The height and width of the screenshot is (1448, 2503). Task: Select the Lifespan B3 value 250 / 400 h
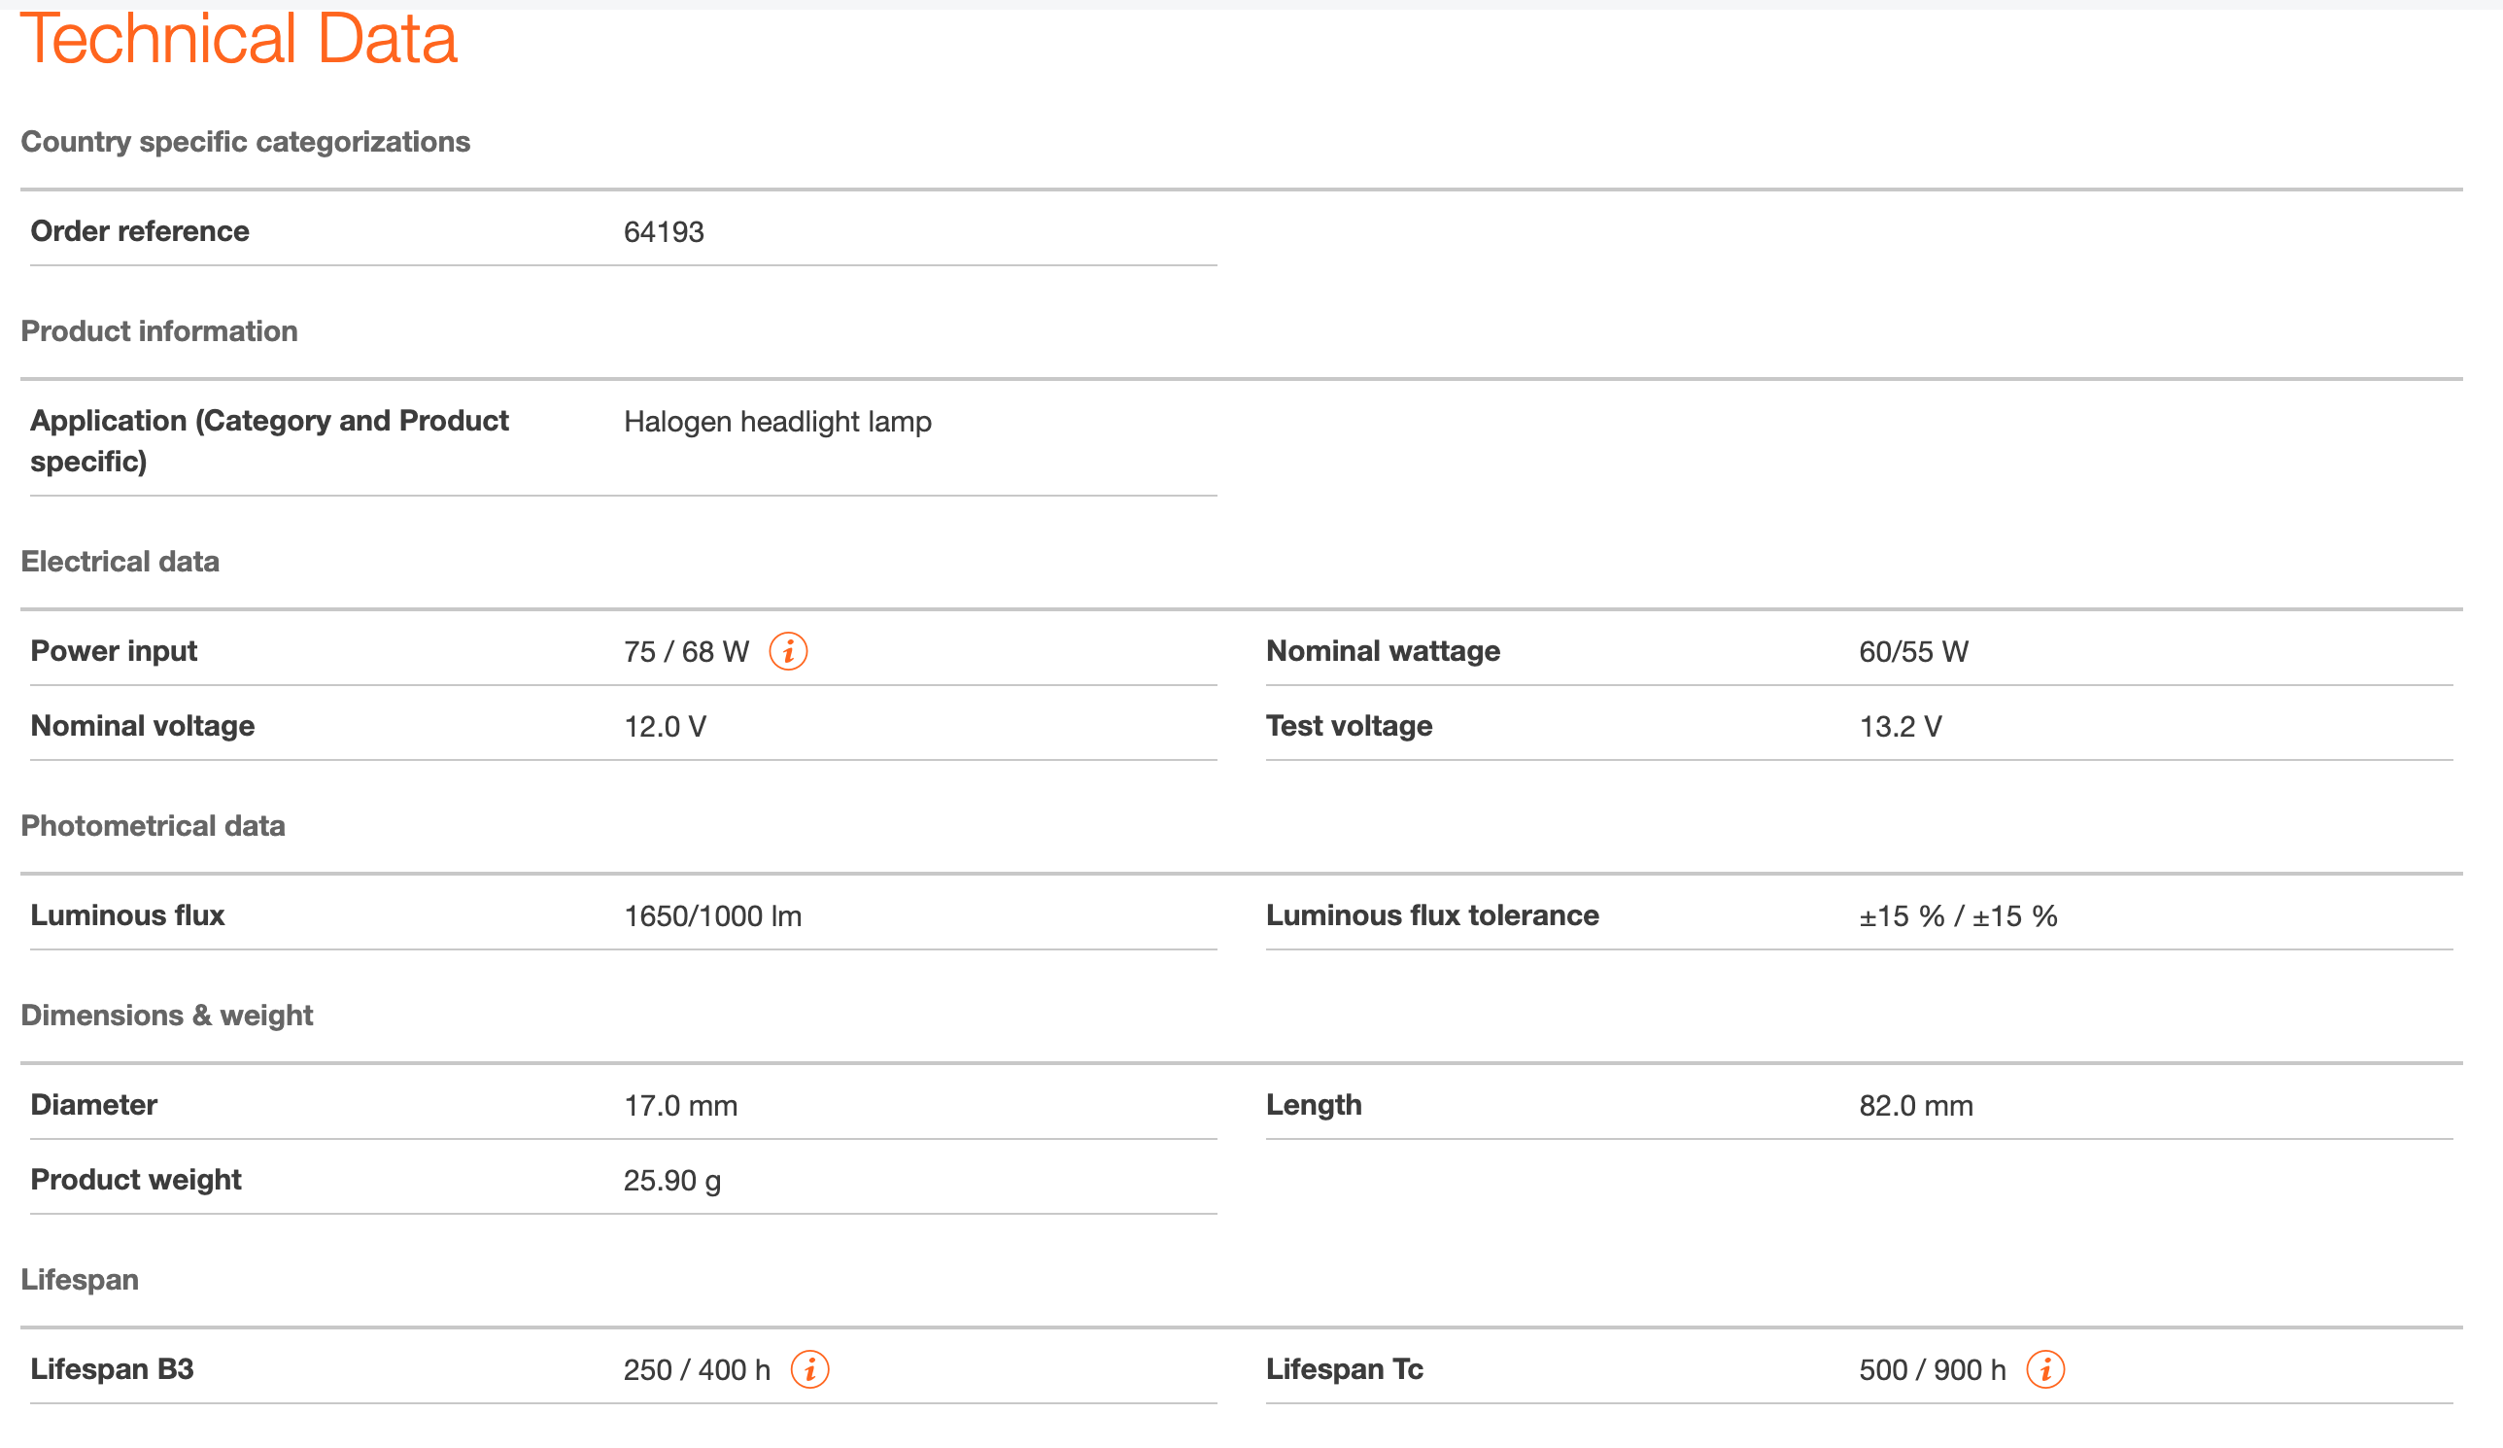(698, 1369)
